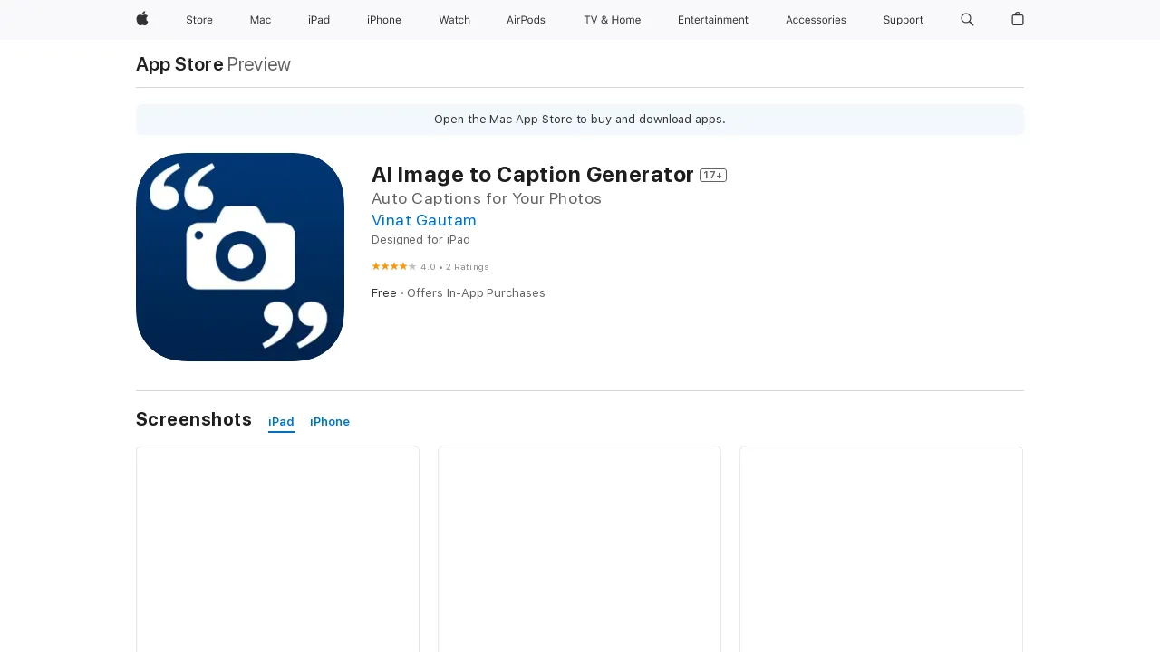Open developer page Vinat Gautam
Screen dimensions: 1160x652
pyautogui.click(x=423, y=220)
